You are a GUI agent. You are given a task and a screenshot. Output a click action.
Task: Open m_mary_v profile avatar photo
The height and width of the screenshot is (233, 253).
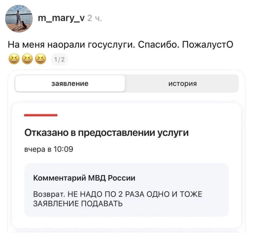point(19,19)
